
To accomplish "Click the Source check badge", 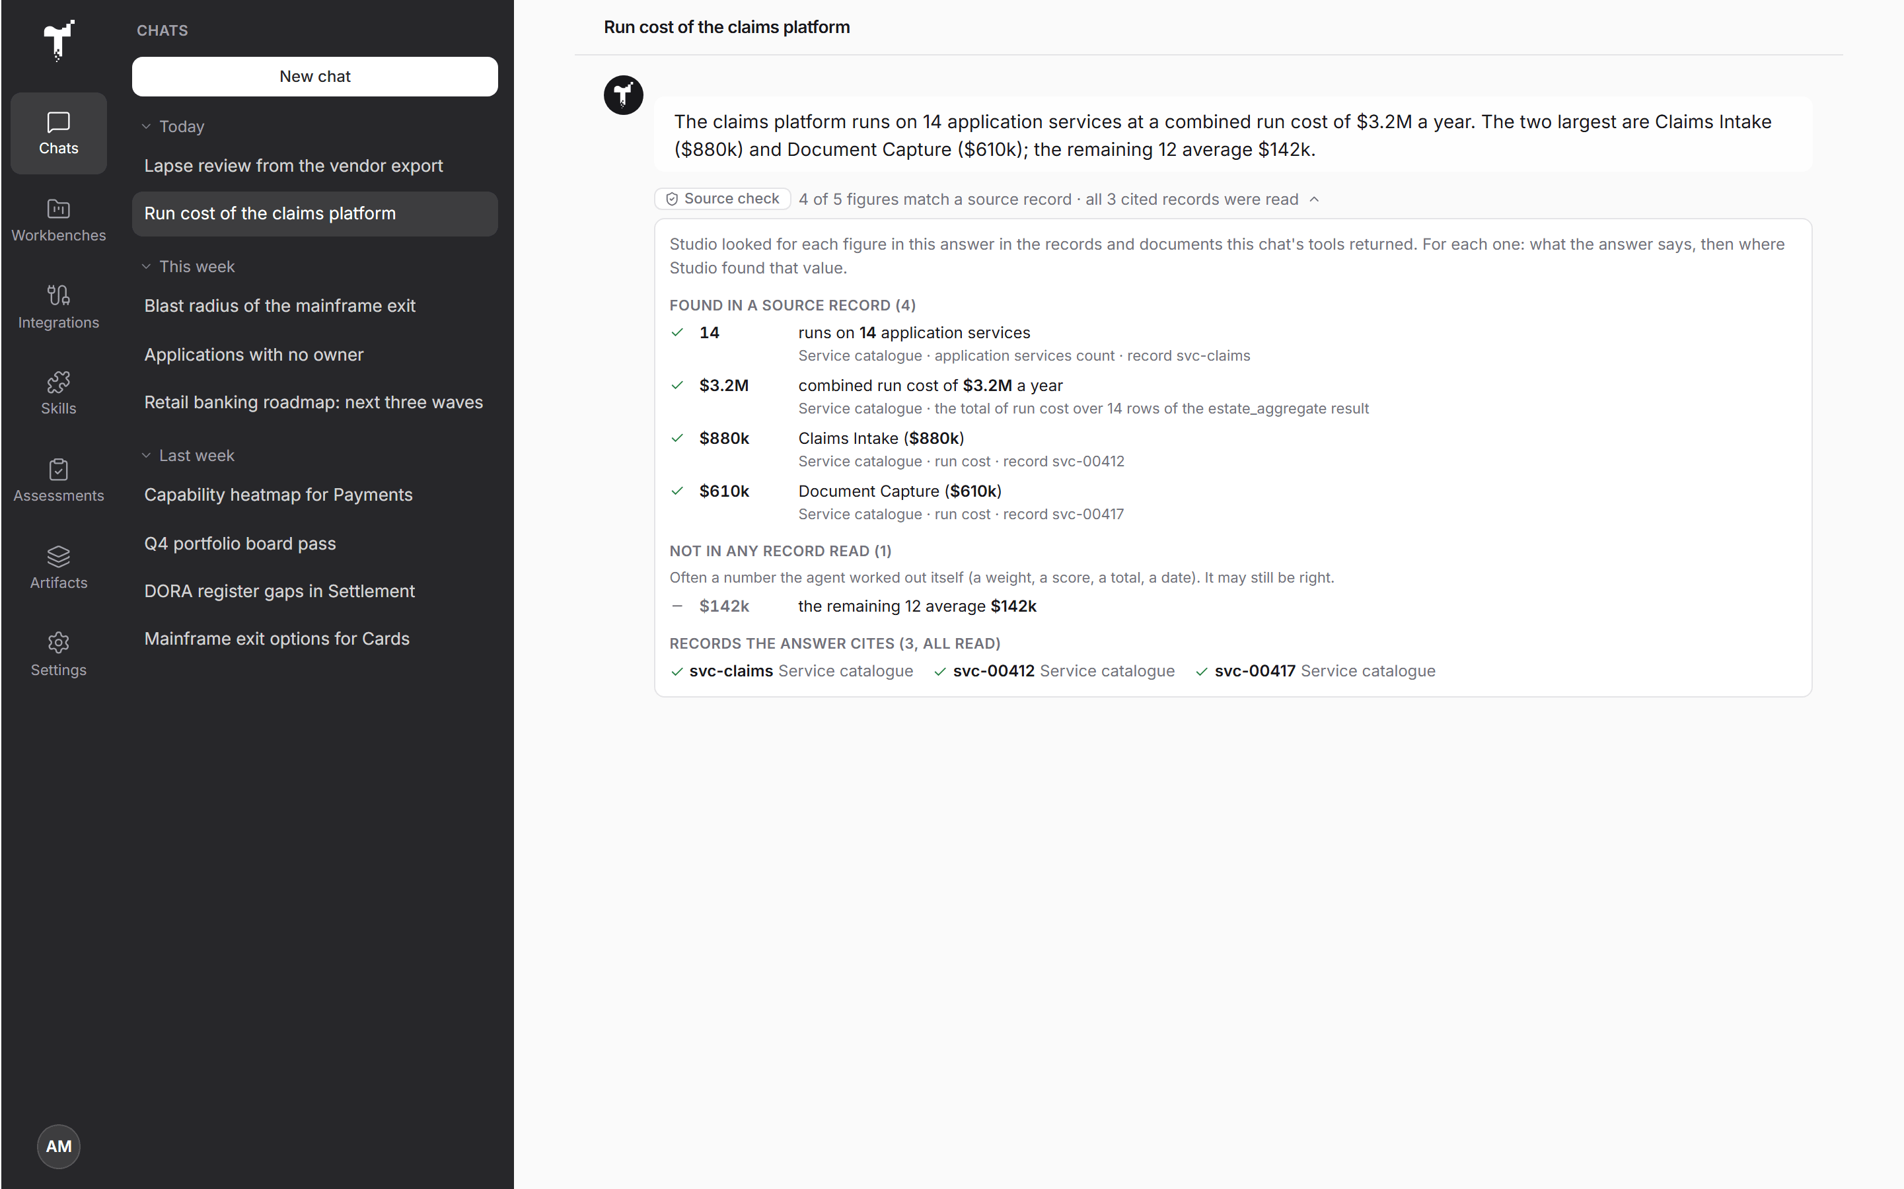I will tap(722, 199).
